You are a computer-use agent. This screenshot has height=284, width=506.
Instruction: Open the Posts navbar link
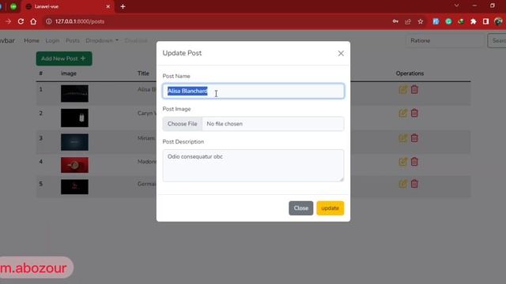click(73, 40)
